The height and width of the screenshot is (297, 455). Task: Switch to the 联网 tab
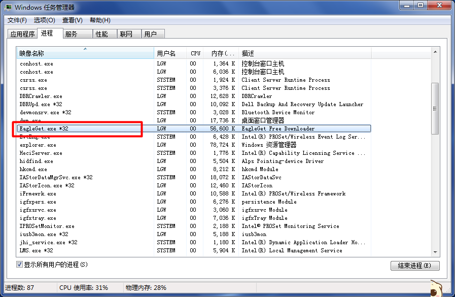click(x=129, y=34)
